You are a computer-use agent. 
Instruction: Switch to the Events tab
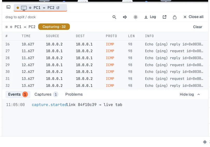pos(18,94)
